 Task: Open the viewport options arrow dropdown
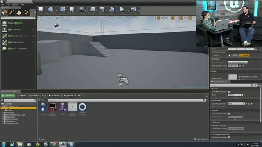click(x=38, y=18)
